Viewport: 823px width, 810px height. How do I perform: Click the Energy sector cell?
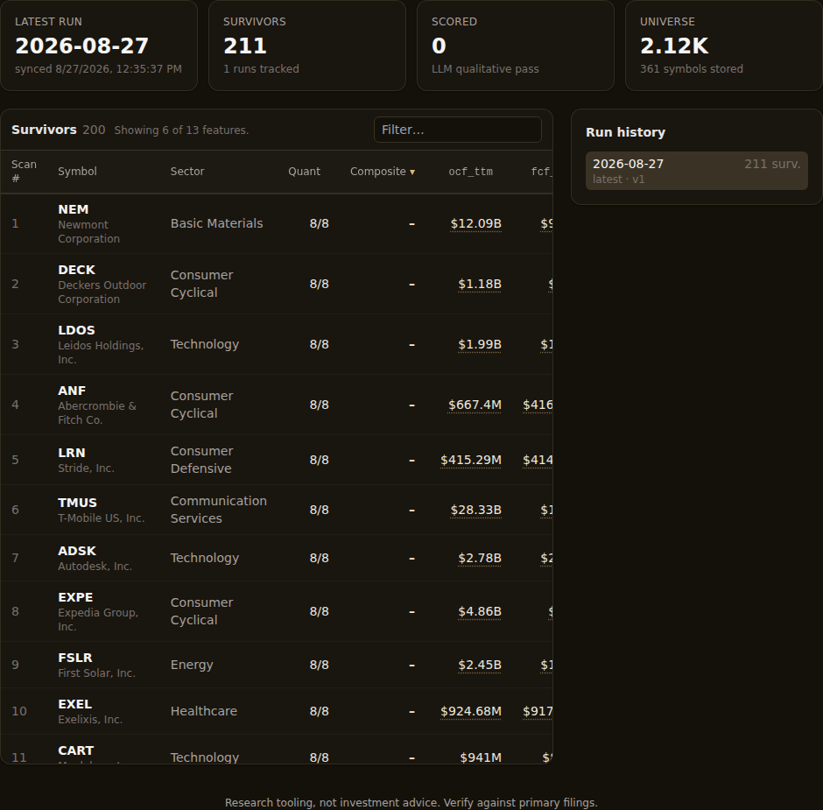tap(192, 665)
